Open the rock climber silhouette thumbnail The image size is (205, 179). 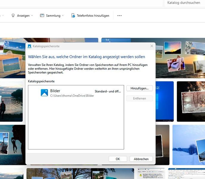[x=13, y=145]
